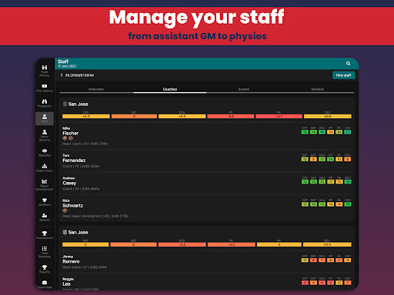Click the first team's GOA +0.5 bar
The image size is (394, 295).
tap(182, 116)
